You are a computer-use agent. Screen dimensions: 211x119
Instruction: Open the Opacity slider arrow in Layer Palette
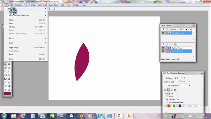pyautogui.click(x=187, y=29)
